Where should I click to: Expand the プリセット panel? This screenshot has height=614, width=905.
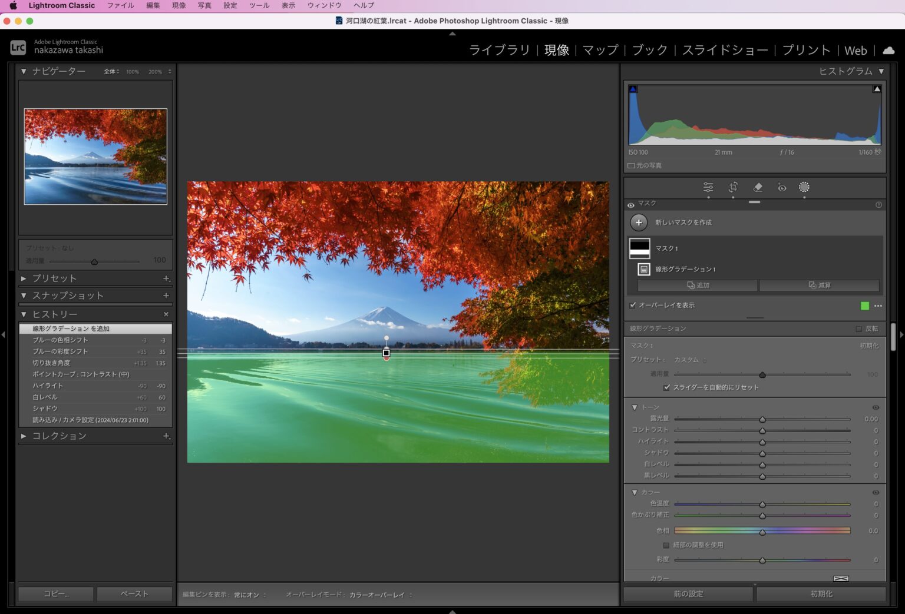click(x=24, y=278)
